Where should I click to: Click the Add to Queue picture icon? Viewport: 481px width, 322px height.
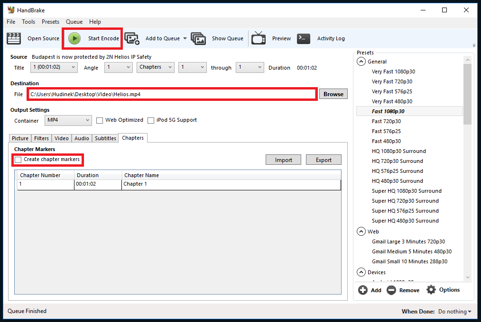tap(132, 38)
